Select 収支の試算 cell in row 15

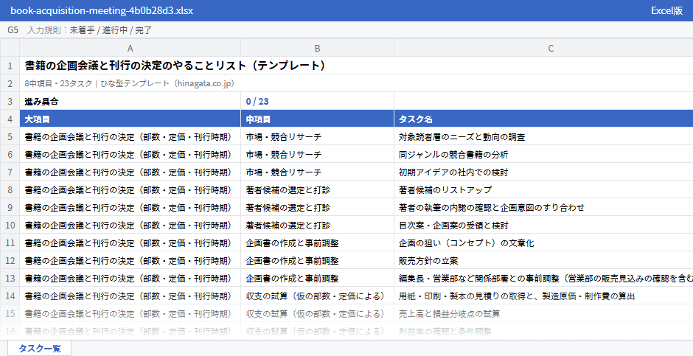[317, 313]
